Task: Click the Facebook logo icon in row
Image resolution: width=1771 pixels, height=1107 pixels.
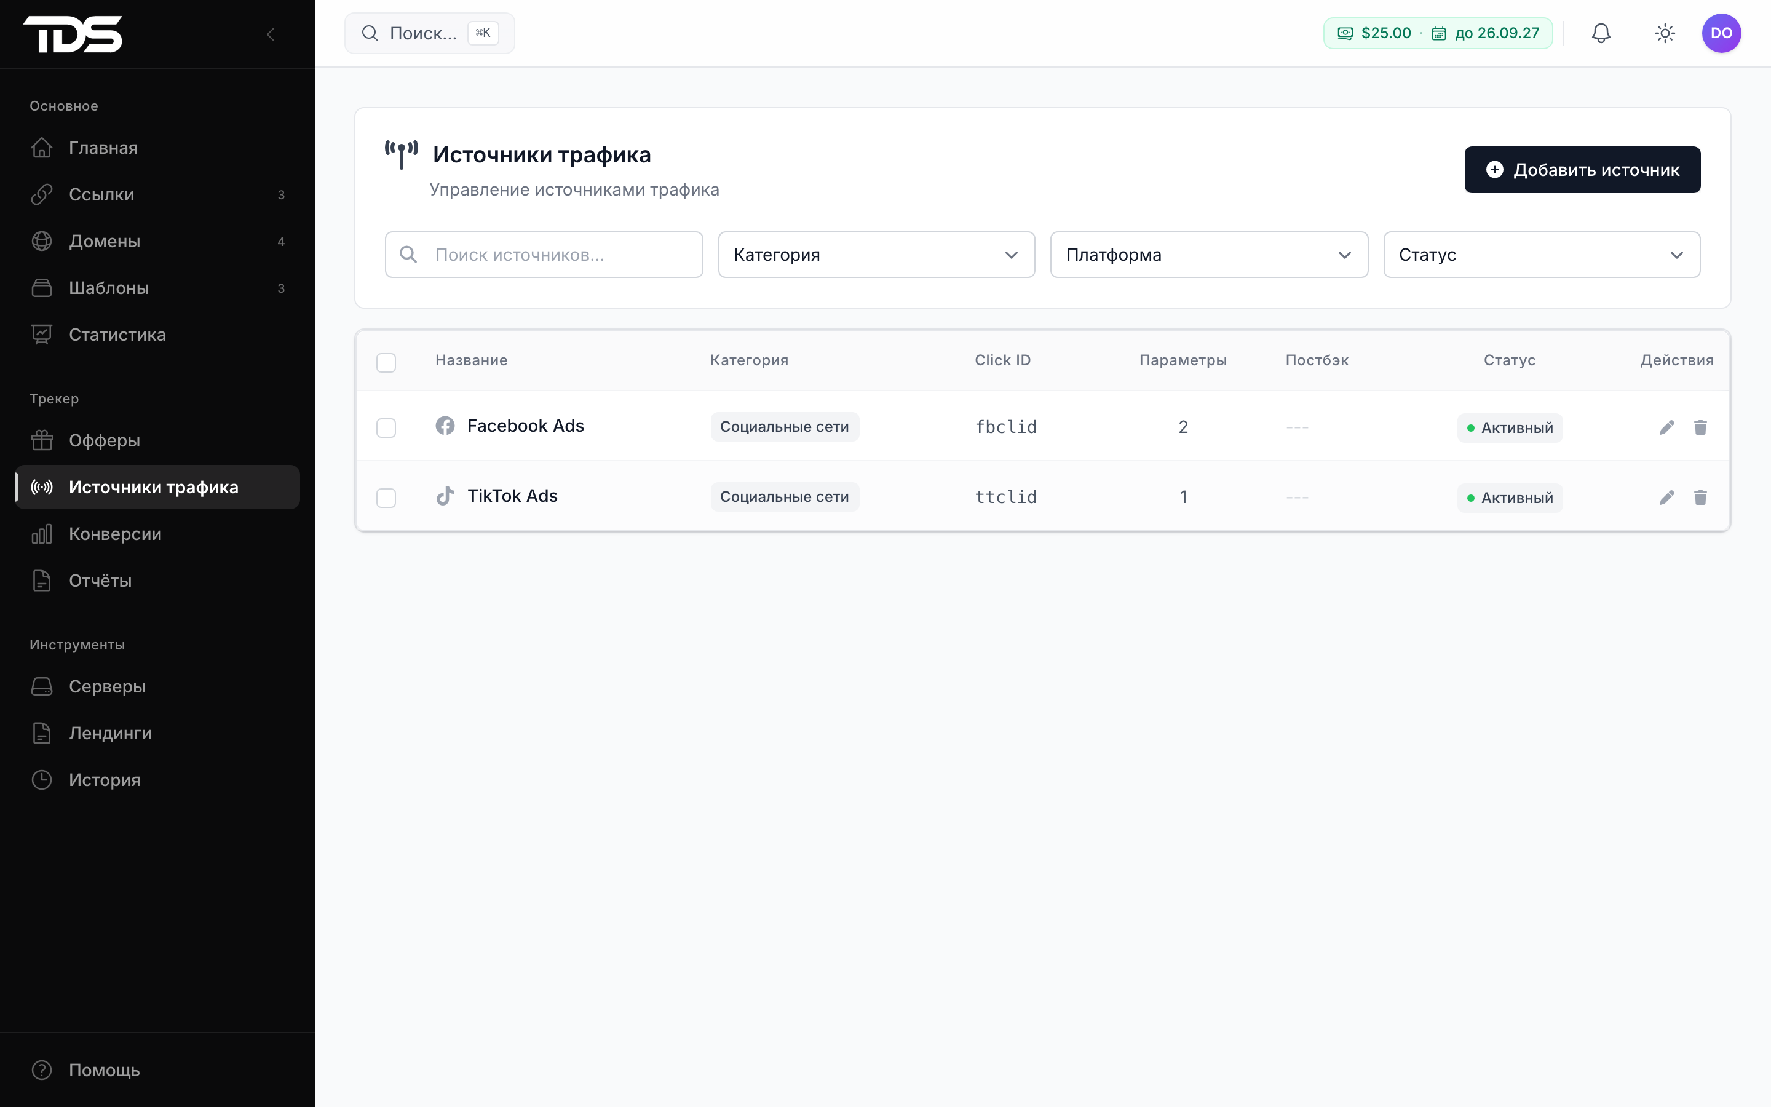Action: 445,426
